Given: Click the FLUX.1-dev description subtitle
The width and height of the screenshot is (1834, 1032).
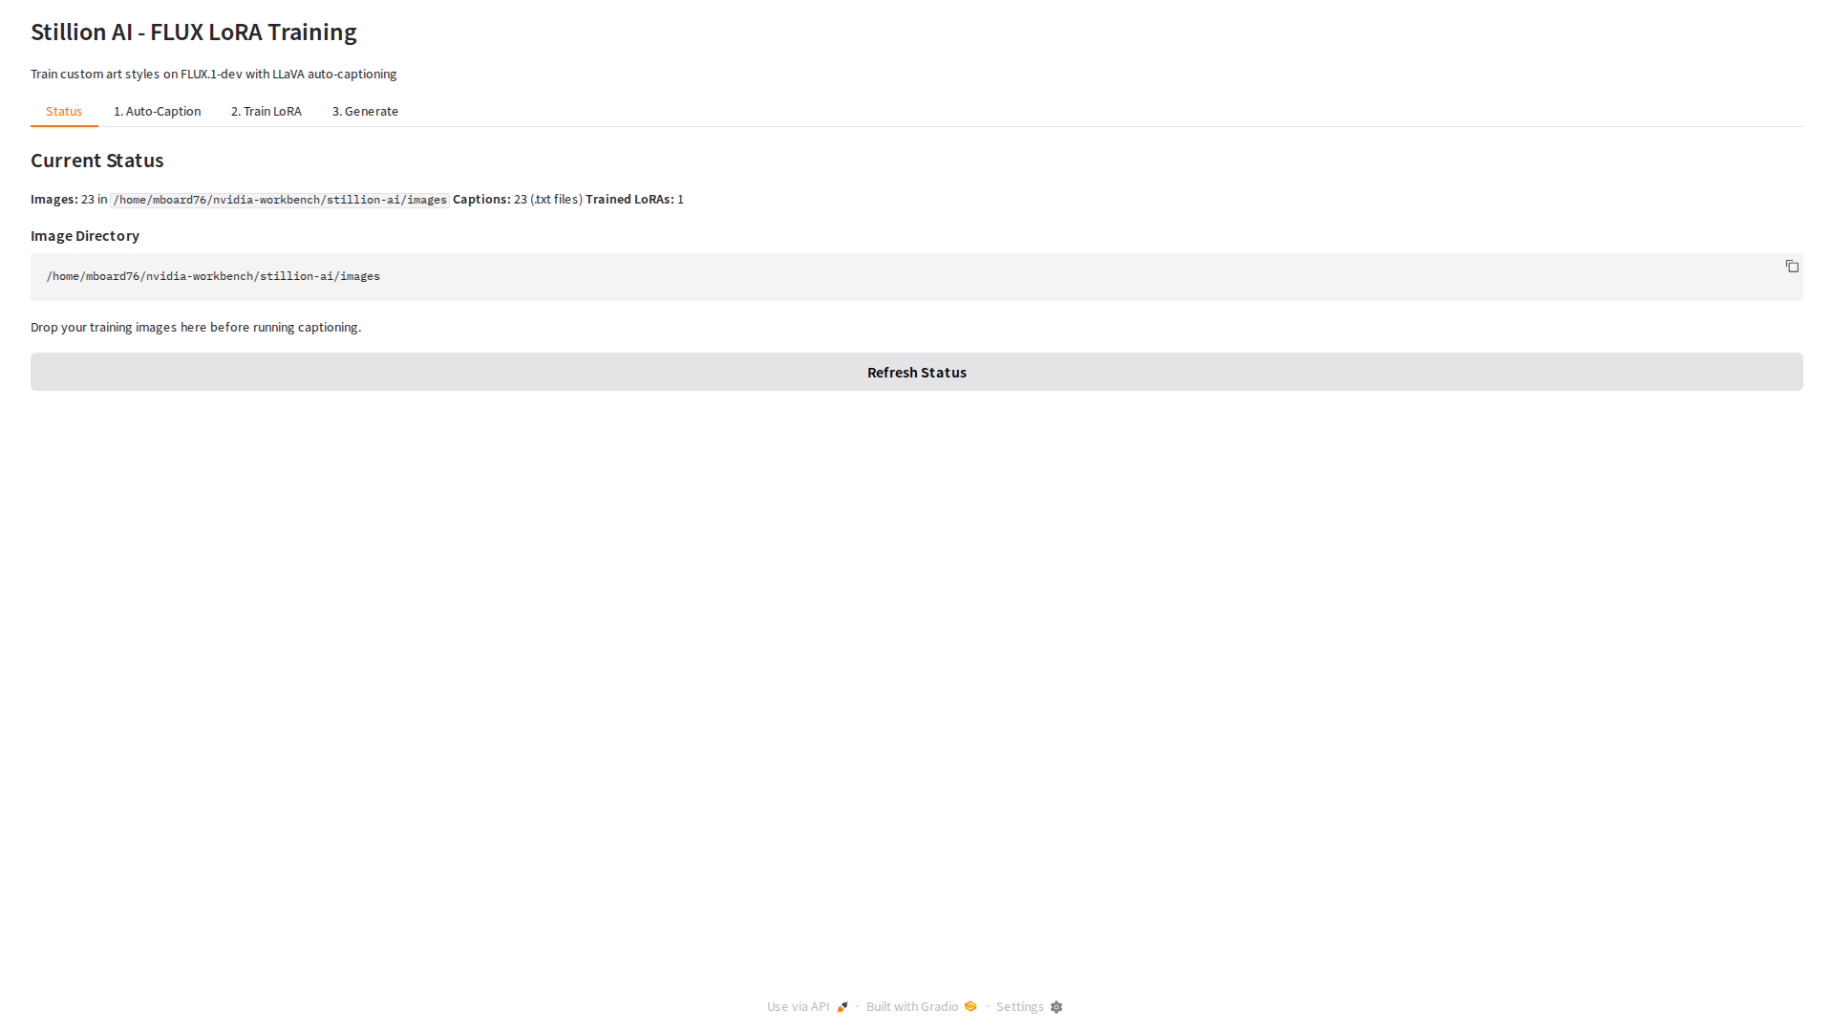Looking at the screenshot, I should 213,74.
